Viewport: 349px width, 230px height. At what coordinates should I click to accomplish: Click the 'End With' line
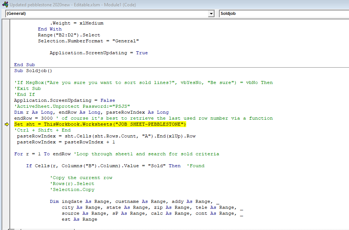(x=50, y=29)
